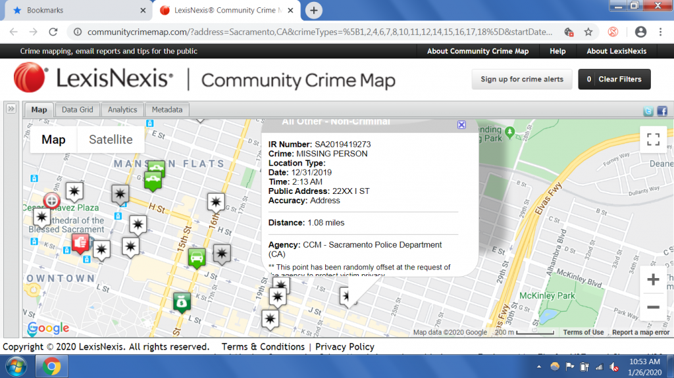
Task: Click the Chrome icon in Windows taskbar
Action: [52, 366]
